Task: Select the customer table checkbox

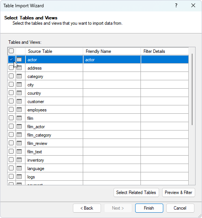Action: tap(11, 101)
